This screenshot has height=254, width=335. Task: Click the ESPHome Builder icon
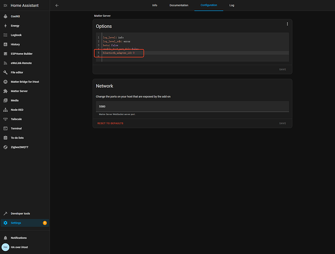[5, 54]
